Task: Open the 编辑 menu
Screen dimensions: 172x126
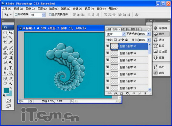Action: pos(19,9)
